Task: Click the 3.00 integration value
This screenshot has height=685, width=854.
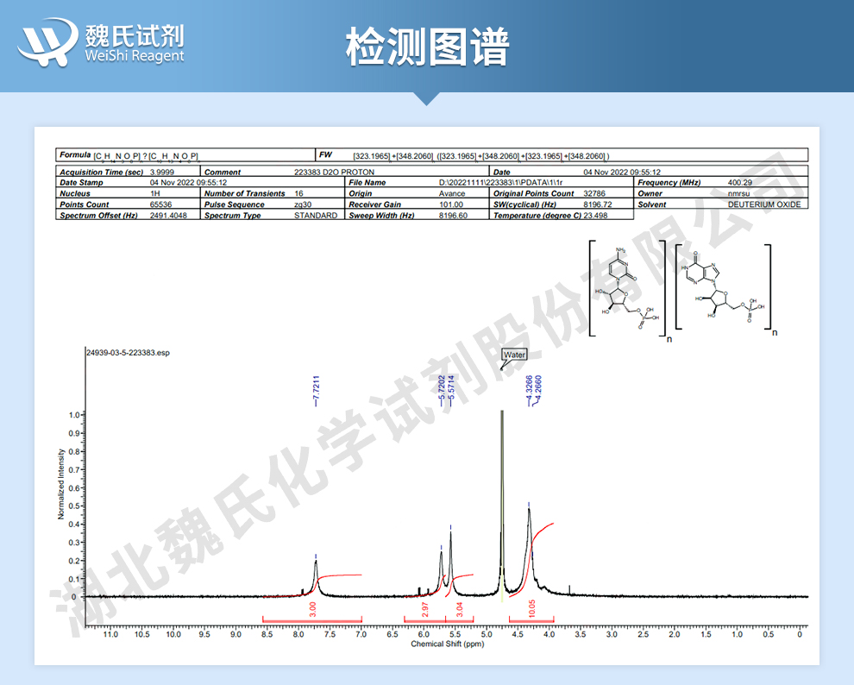Action: pyautogui.click(x=312, y=609)
